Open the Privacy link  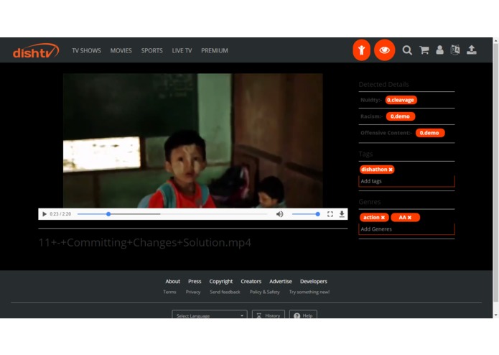(193, 292)
